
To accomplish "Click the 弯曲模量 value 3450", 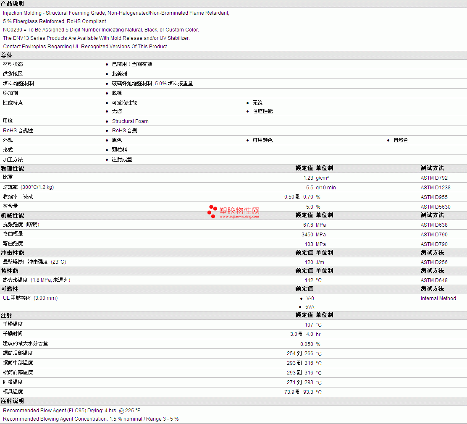I will tap(307, 235).
